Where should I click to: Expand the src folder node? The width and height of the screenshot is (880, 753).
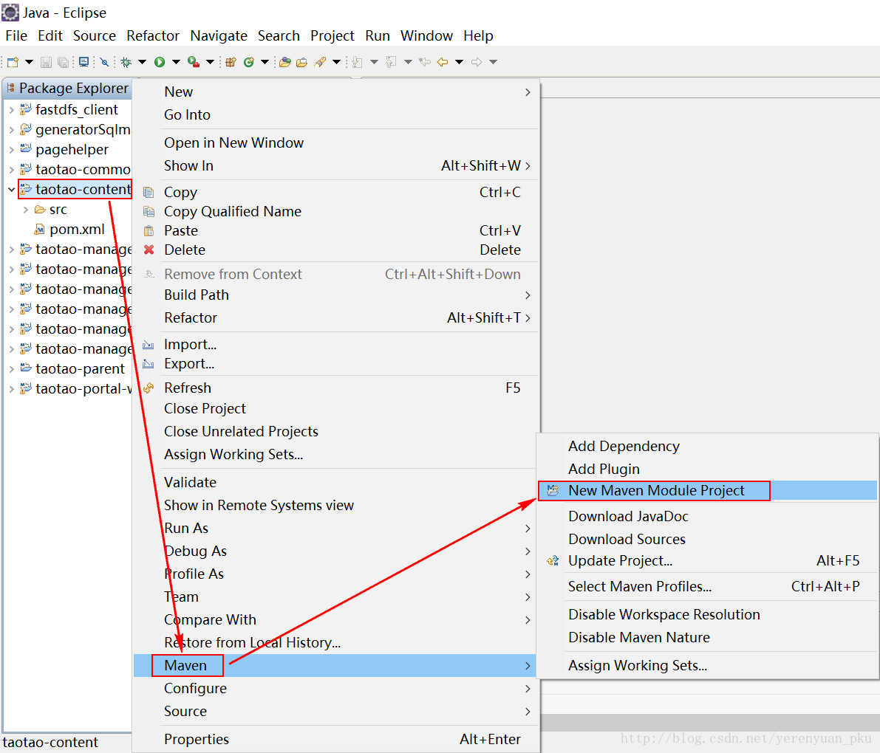click(x=26, y=210)
